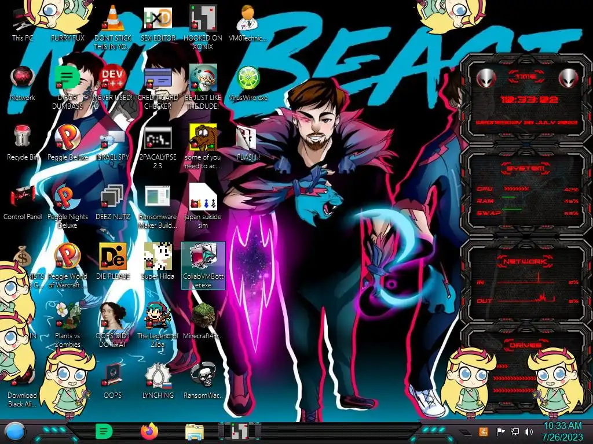593x444 pixels.
Task: Open BE JUST LIKE THE DUDE! shortcut
Action: [203, 87]
